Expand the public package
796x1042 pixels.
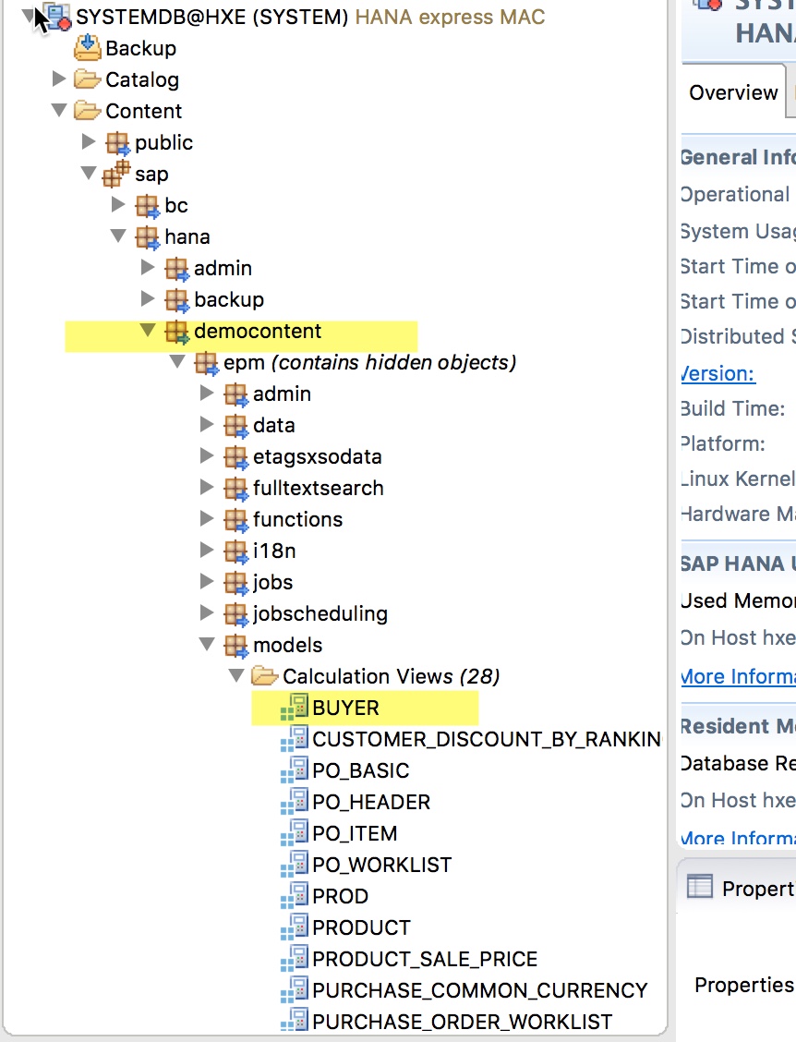(x=89, y=141)
